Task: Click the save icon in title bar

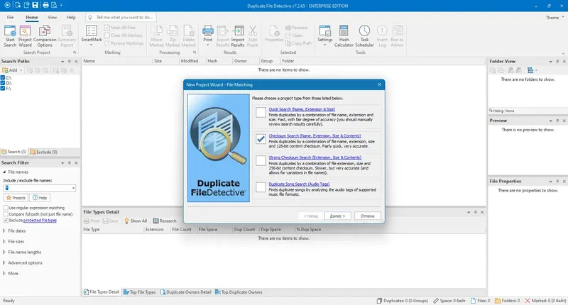Action: click(x=35, y=5)
